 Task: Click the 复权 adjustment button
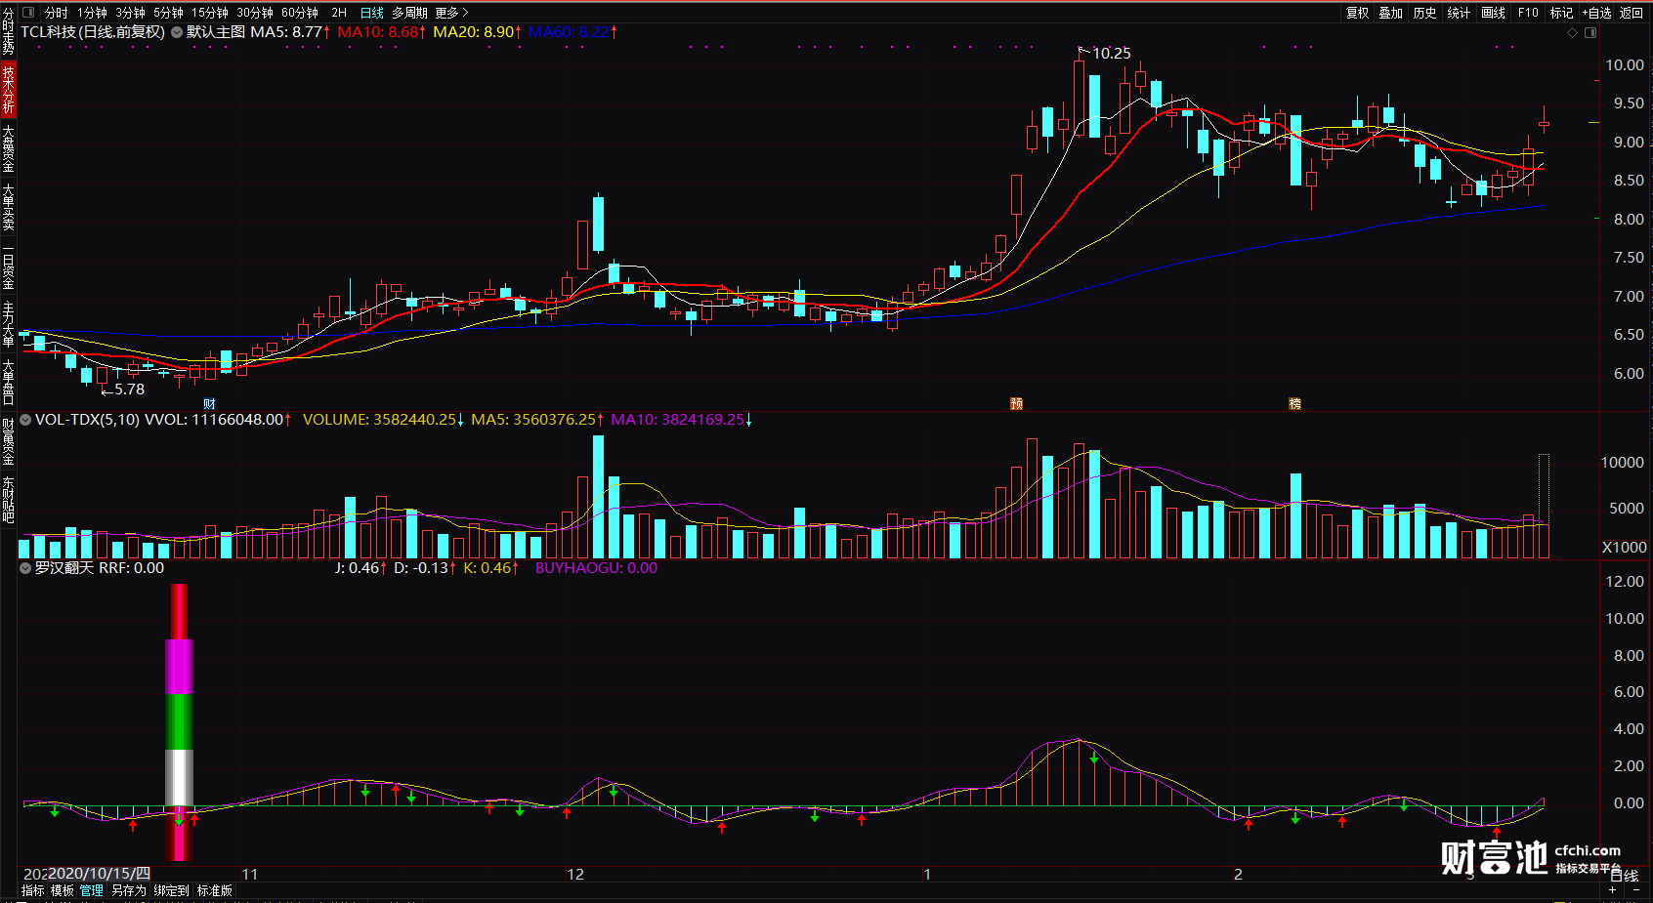click(1357, 13)
